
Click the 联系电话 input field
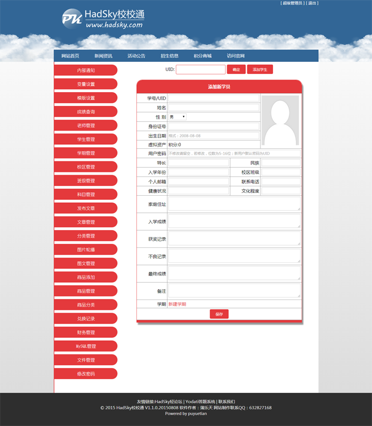(x=281, y=182)
